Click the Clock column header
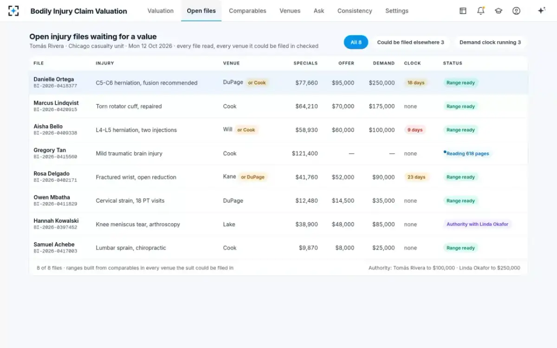Screen dimensions: 557x348 pos(413,63)
